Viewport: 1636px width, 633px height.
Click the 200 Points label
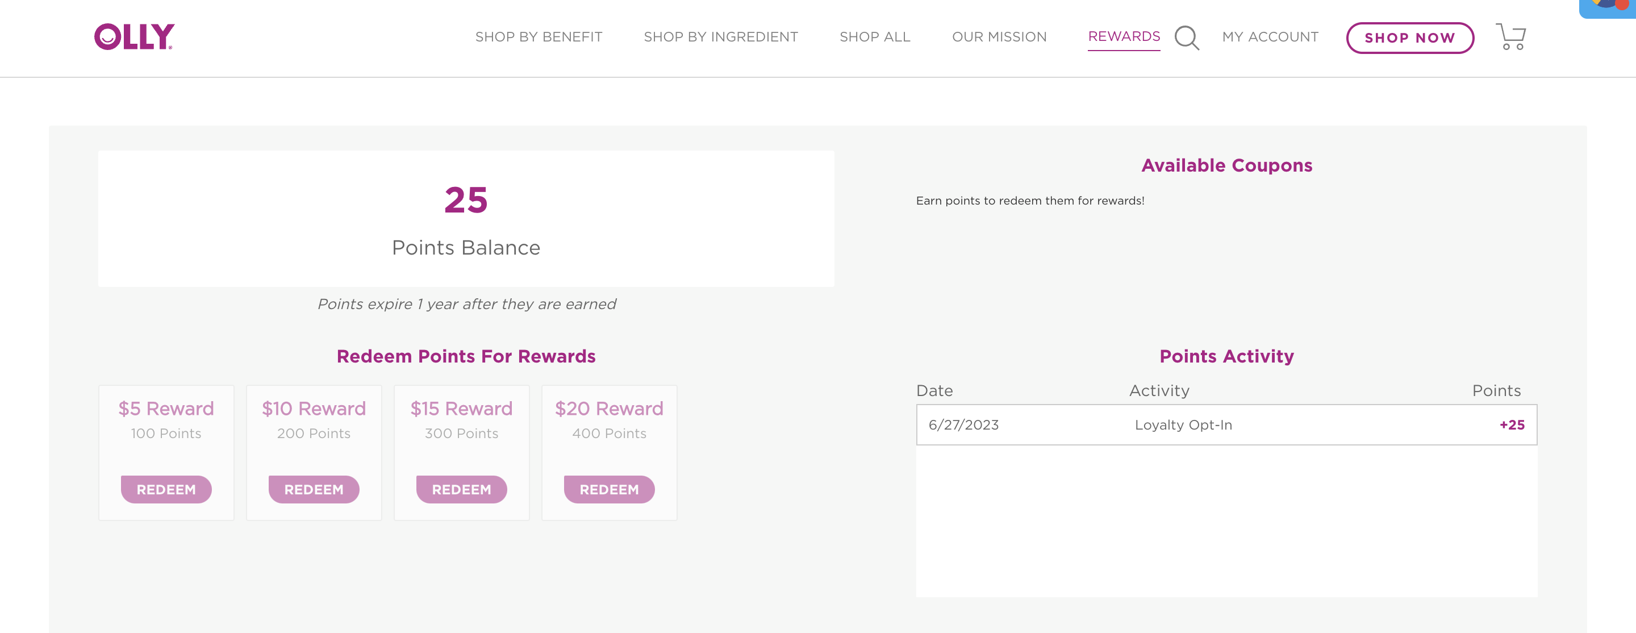click(x=314, y=434)
